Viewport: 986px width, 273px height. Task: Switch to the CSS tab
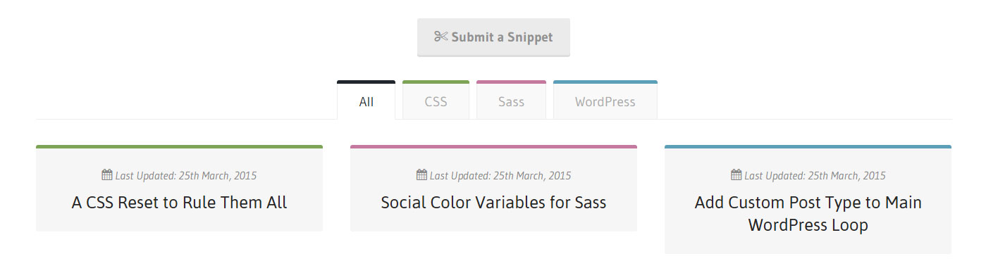pyautogui.click(x=436, y=101)
